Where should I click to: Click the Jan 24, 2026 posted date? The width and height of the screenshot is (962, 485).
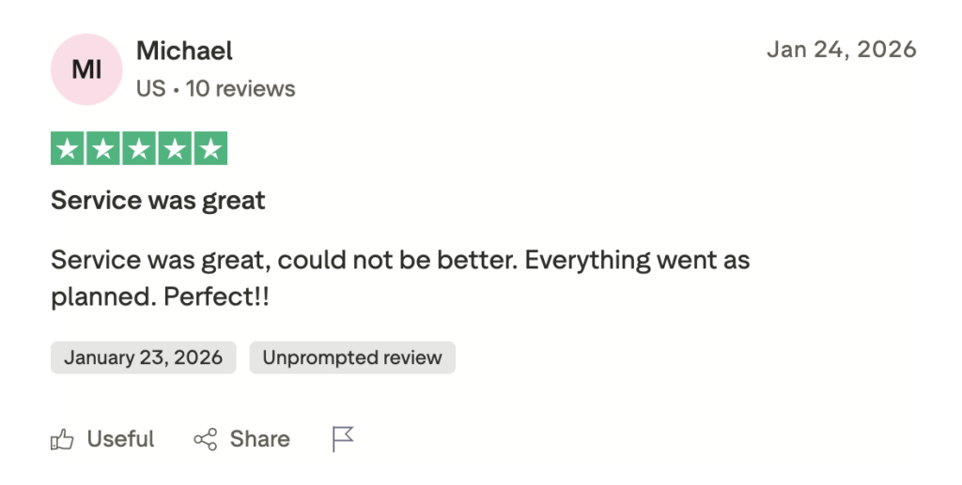pyautogui.click(x=841, y=50)
